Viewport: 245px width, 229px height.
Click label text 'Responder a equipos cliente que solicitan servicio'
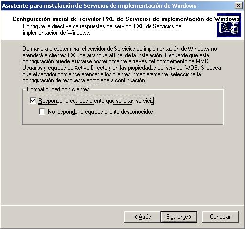click(96, 101)
